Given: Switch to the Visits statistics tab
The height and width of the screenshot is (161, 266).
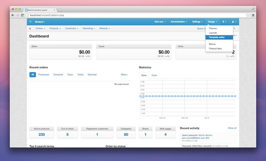Looking at the screenshot, I should pyautogui.click(x=154, y=76).
